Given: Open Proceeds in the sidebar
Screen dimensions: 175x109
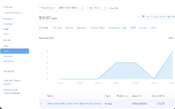Looking at the screenshot, I should (x=8, y=56).
